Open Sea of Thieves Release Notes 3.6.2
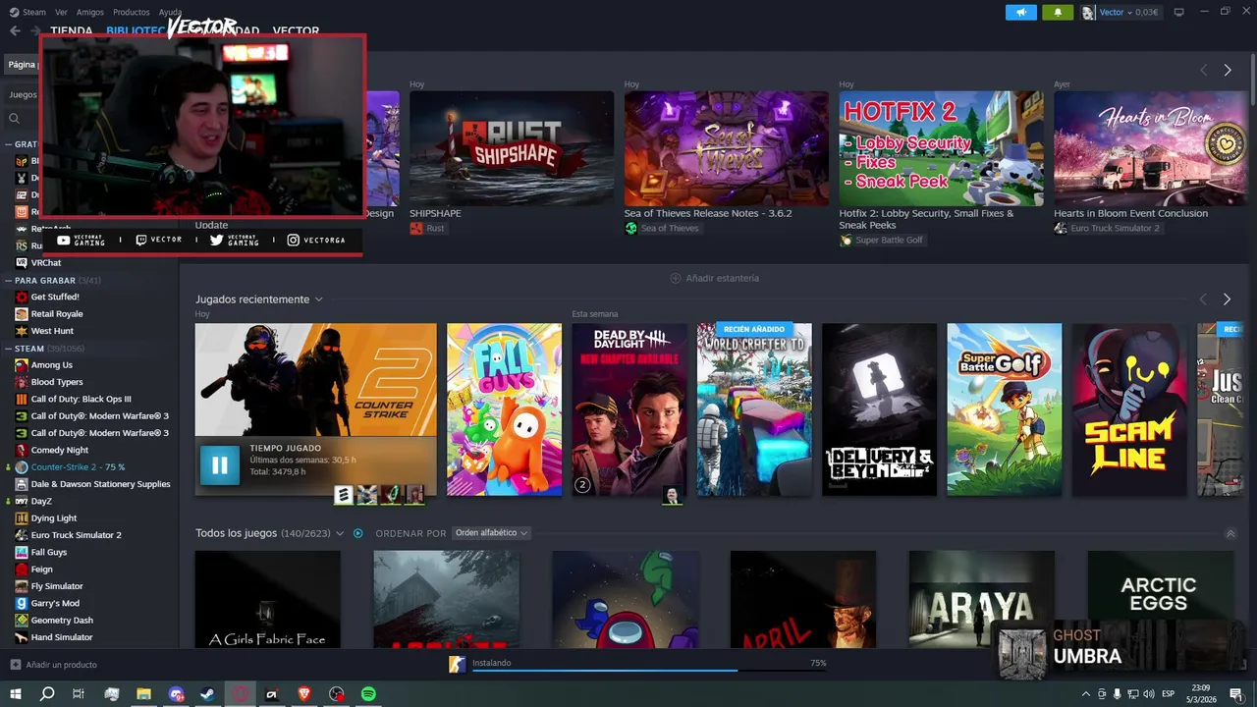This screenshot has height=707, width=1257. pyautogui.click(x=708, y=213)
